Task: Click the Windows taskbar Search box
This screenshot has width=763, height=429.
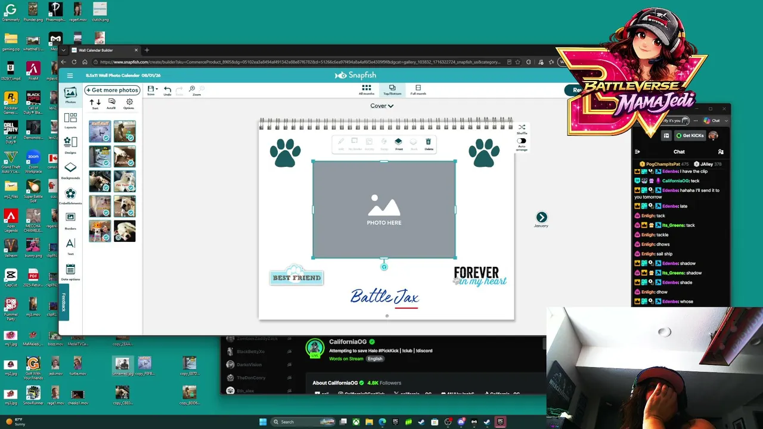Action: [x=303, y=422]
